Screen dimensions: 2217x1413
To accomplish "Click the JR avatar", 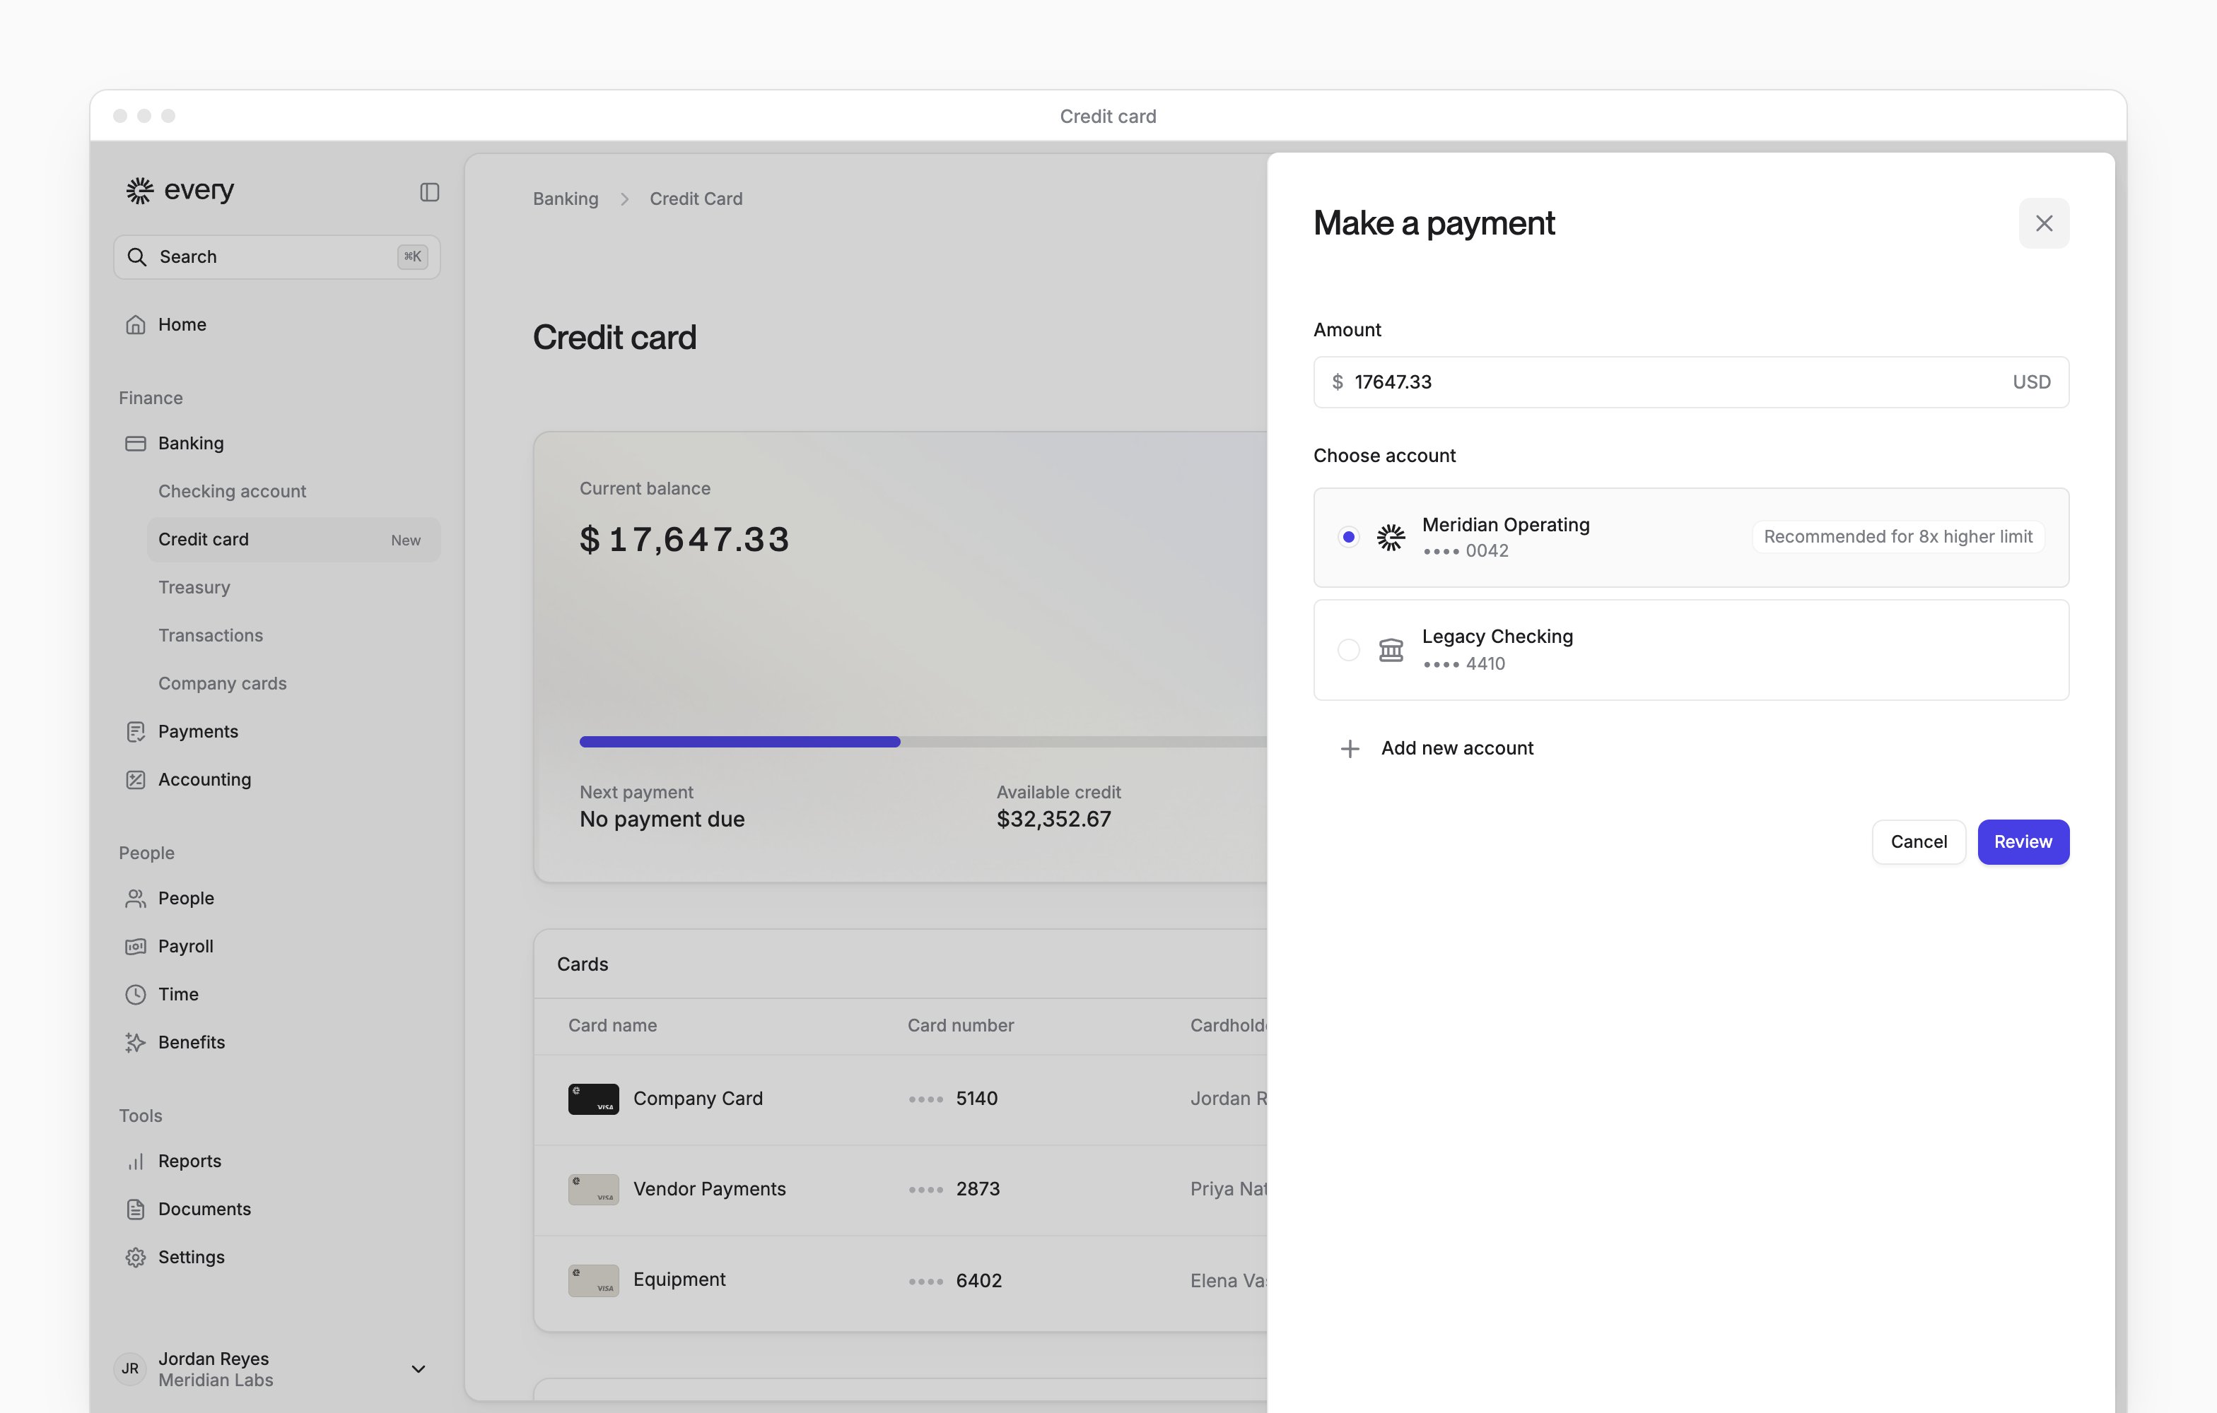I will (130, 1369).
